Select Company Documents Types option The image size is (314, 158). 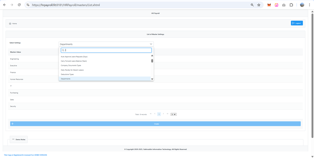71,65
